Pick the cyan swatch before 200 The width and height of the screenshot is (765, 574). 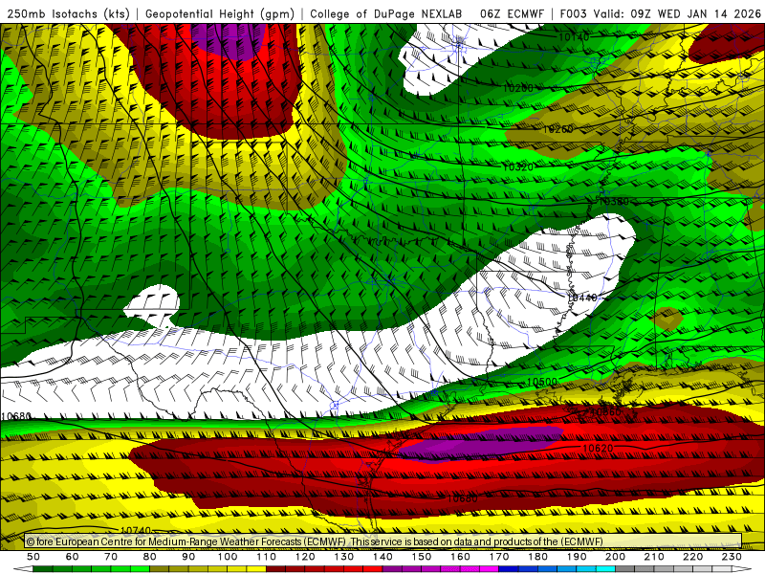606,569
